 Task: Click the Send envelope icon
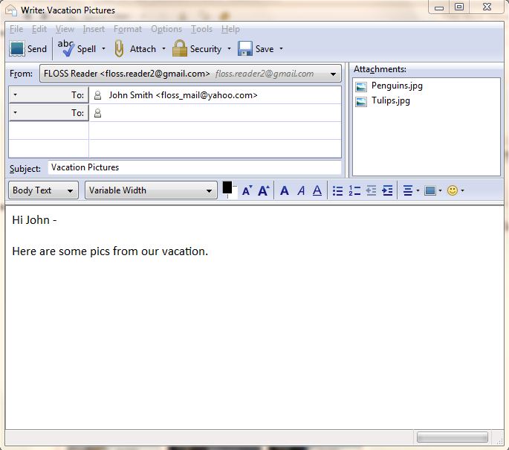click(x=17, y=49)
